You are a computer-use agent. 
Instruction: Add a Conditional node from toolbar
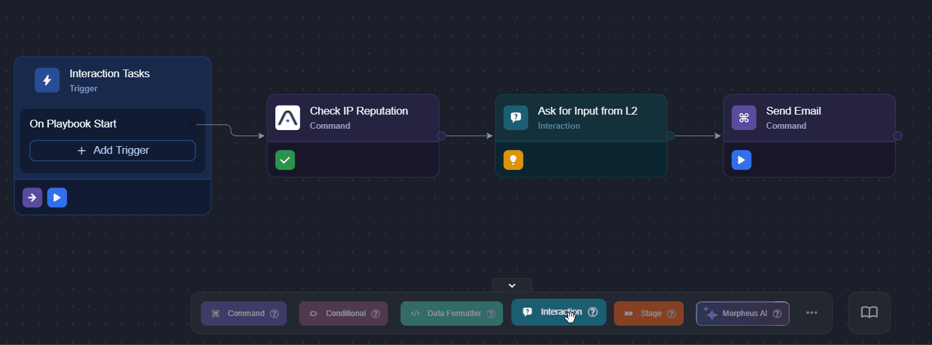tap(339, 313)
